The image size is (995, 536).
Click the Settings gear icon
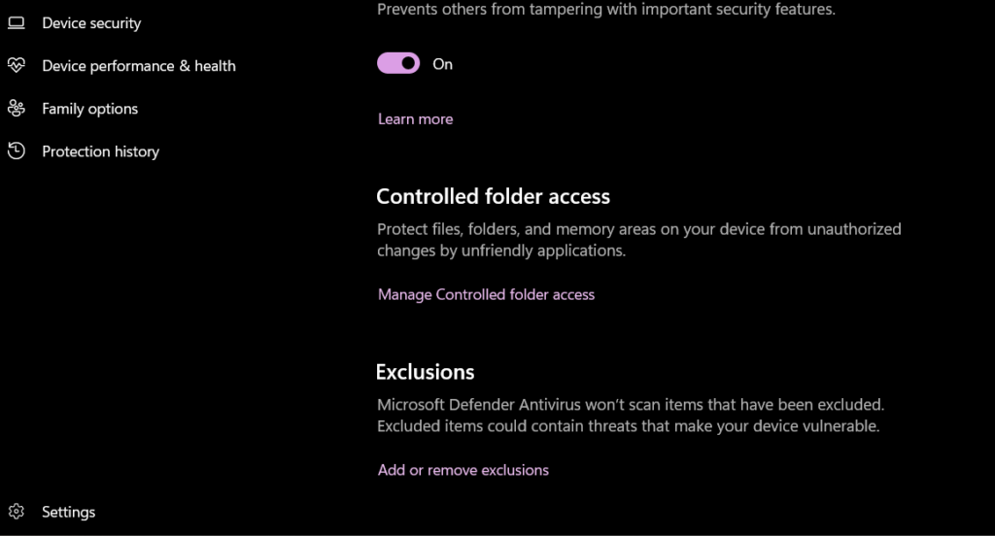17,512
